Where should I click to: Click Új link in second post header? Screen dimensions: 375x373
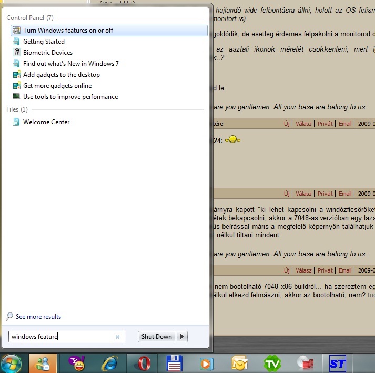click(287, 193)
